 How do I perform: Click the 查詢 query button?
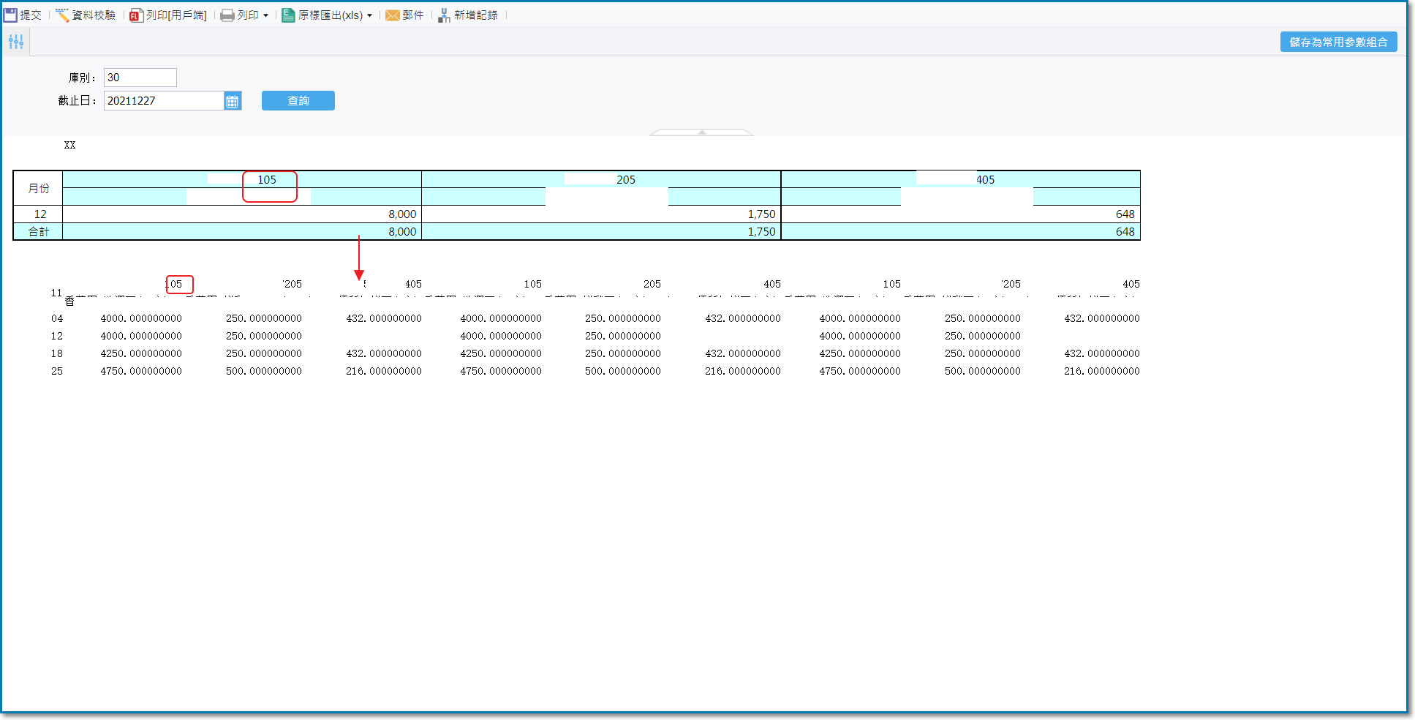(298, 101)
